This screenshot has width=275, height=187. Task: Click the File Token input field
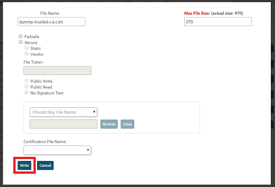[57, 70]
